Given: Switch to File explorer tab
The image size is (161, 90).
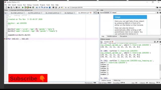Looking at the screenshot, I should tap(124, 36).
